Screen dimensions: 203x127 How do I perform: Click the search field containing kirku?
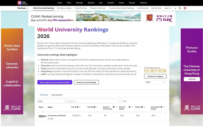[51, 101]
